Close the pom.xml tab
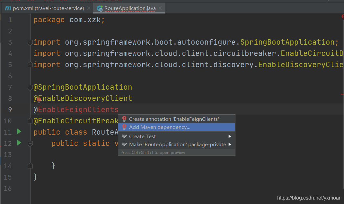Viewport: 344px width, 204px height. pos(89,8)
